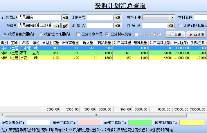Select the 白水泥 row in the table
Viewport: 207px width, 133px height.
(x=26, y=48)
